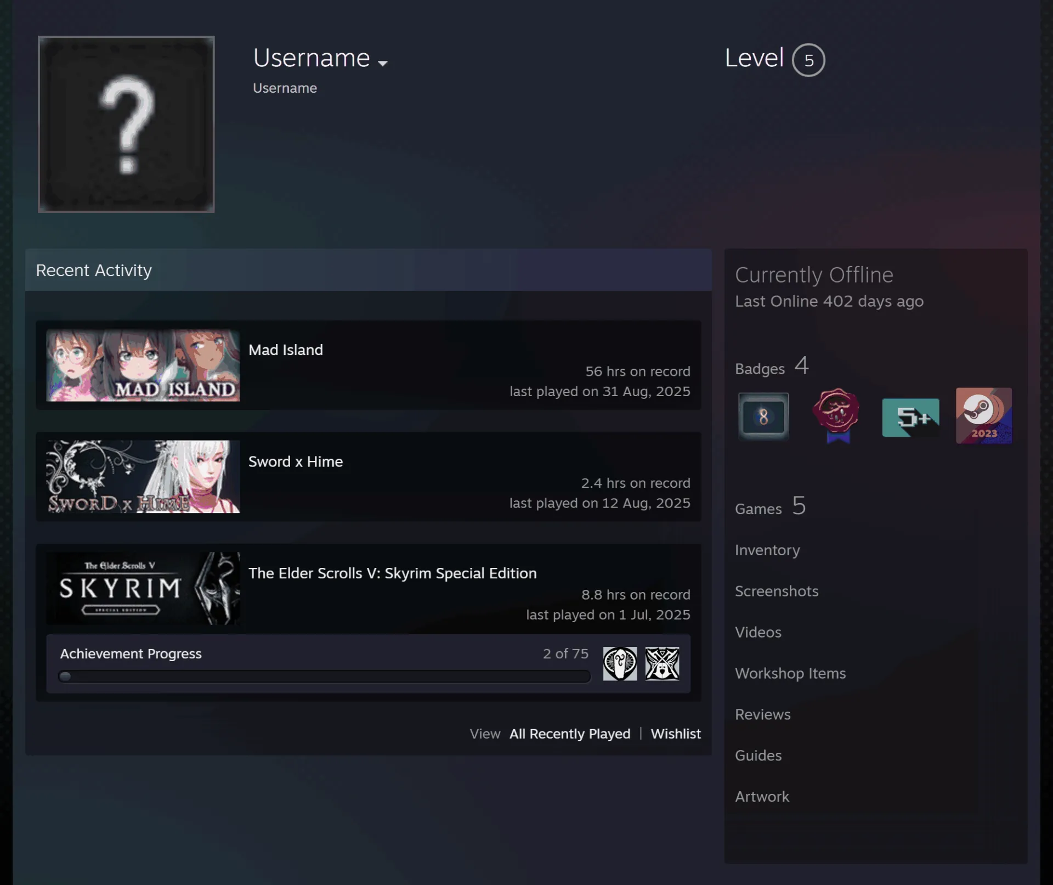The width and height of the screenshot is (1053, 885).
Task: Go to Screenshots
Action: 777,591
